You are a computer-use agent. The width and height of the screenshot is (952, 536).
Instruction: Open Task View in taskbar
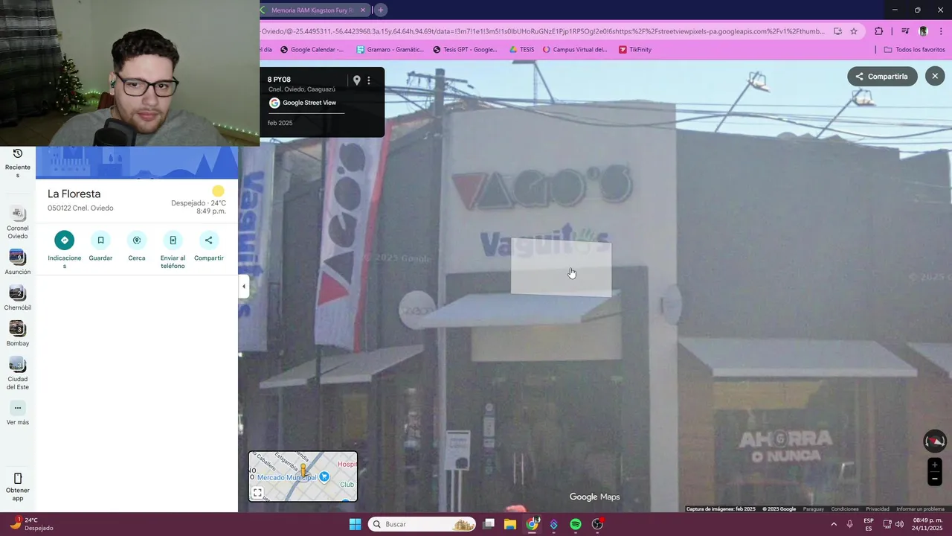click(x=489, y=524)
